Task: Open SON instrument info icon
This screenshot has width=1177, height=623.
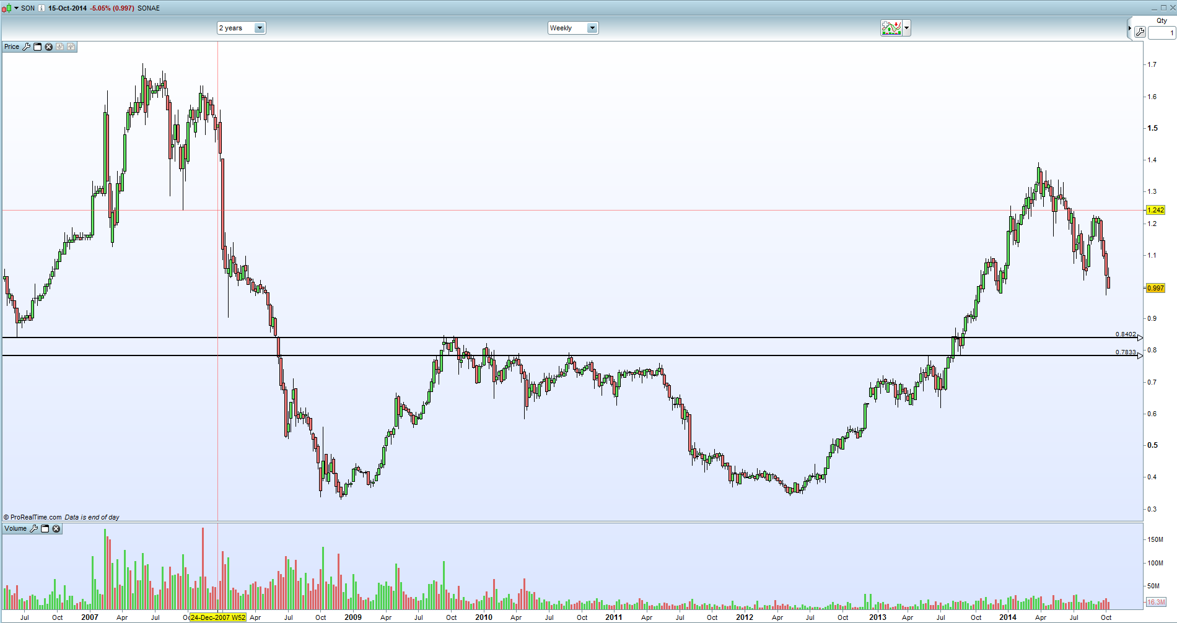Action: (x=42, y=8)
